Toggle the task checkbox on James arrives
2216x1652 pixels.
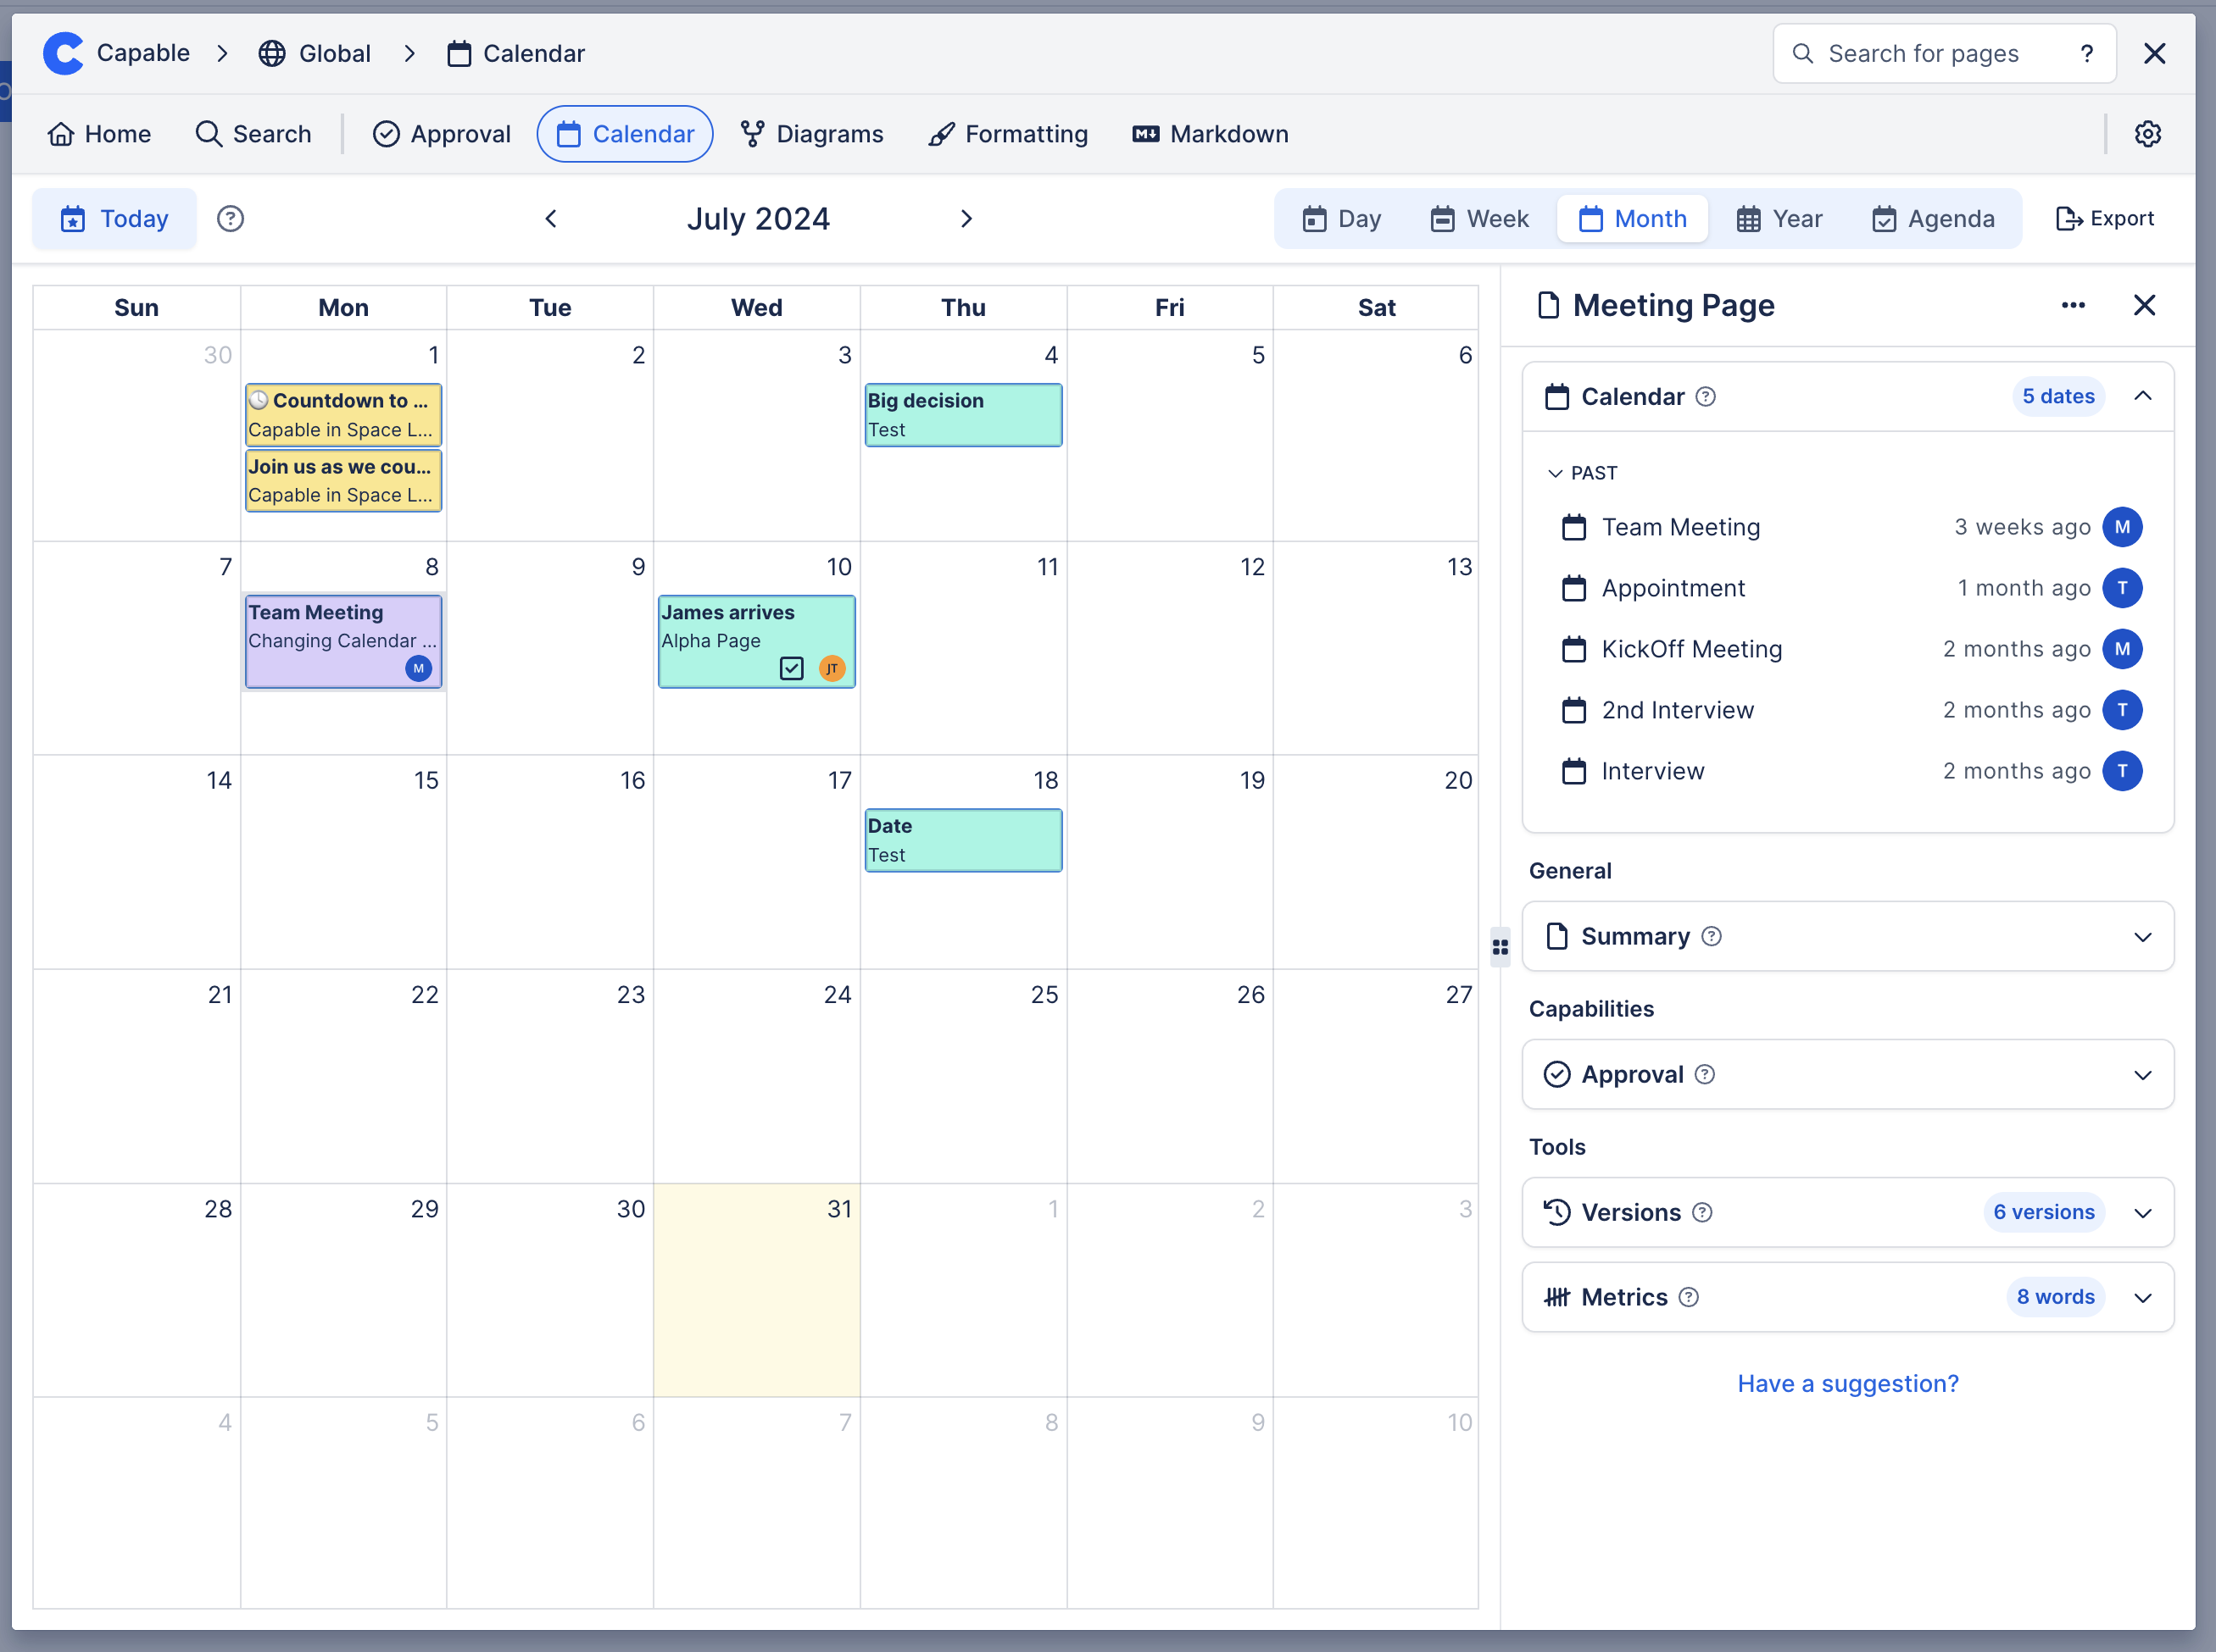(x=791, y=668)
